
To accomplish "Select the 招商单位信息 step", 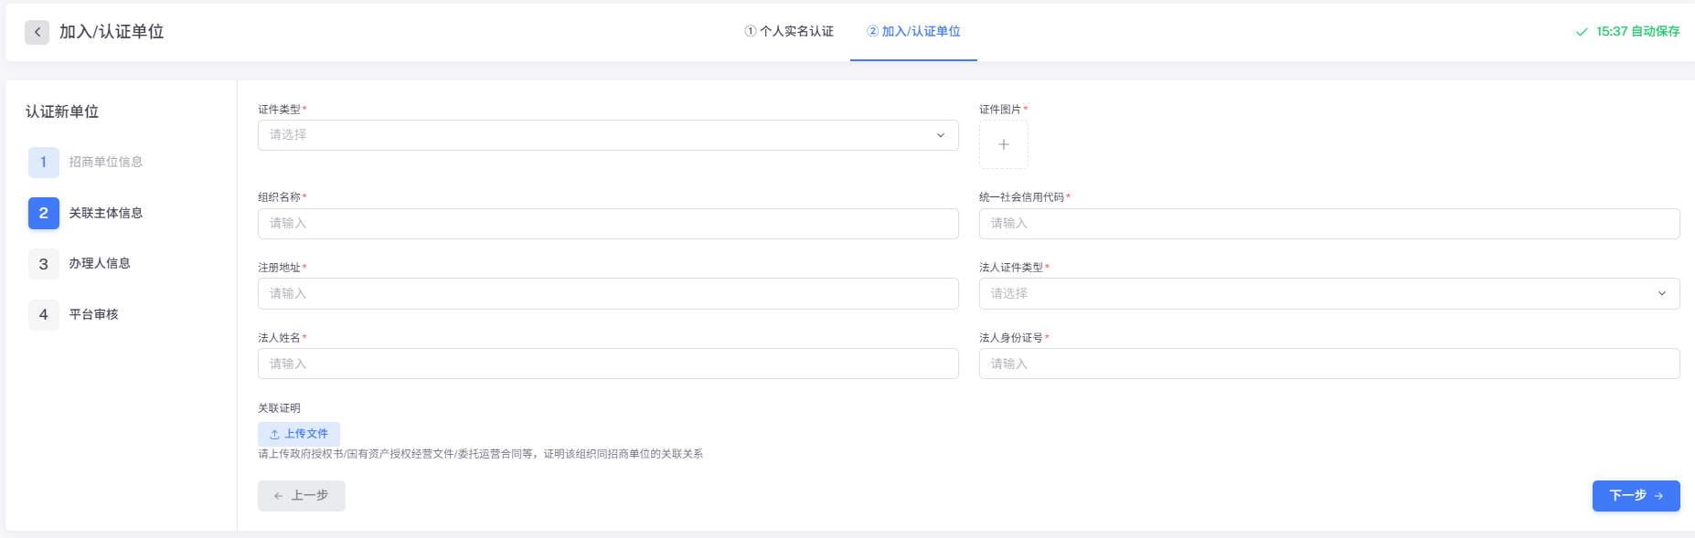I will (x=106, y=162).
